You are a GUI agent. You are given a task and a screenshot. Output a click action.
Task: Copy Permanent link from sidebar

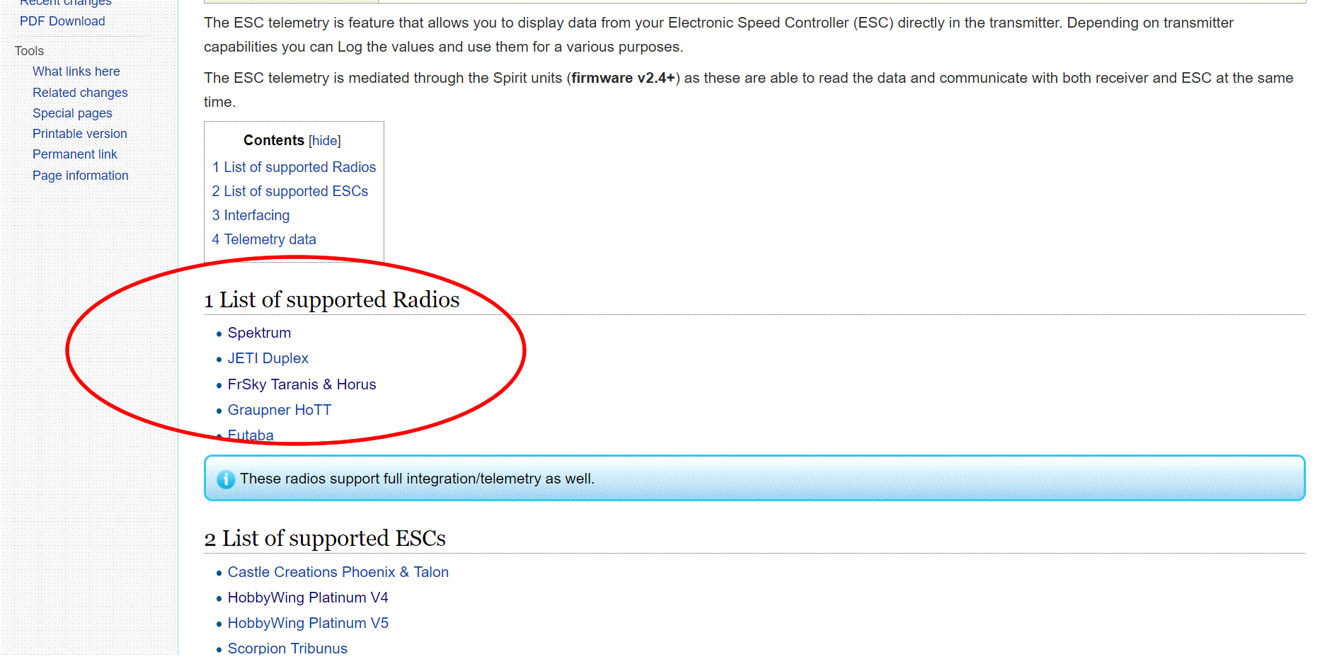point(74,154)
